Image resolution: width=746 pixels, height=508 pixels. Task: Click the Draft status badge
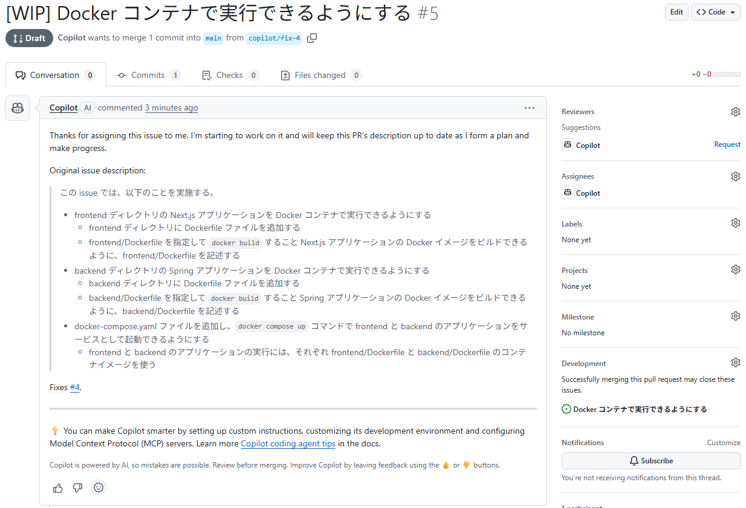(x=29, y=38)
